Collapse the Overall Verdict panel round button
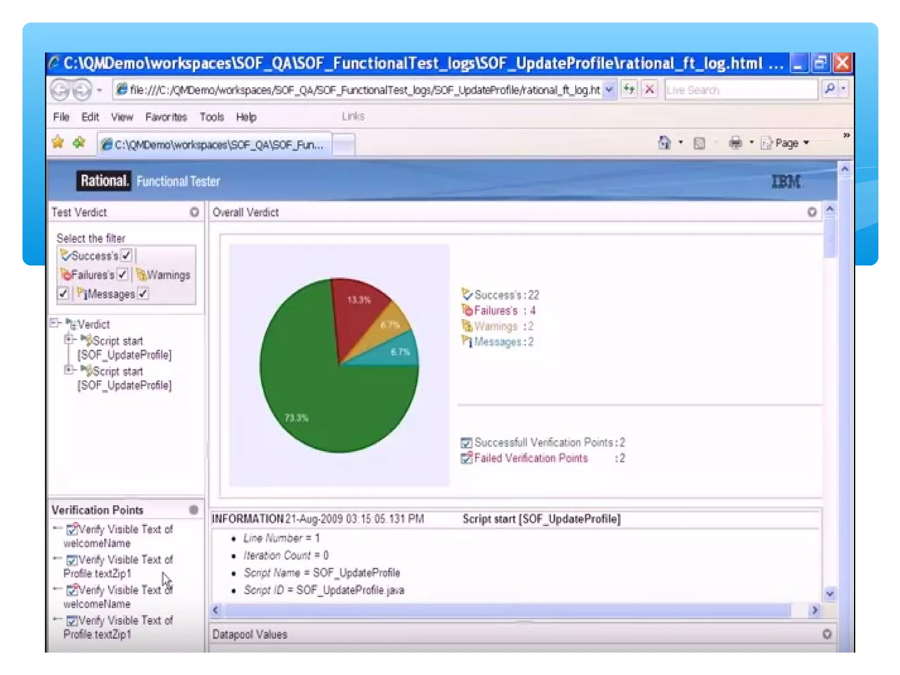 [x=812, y=212]
